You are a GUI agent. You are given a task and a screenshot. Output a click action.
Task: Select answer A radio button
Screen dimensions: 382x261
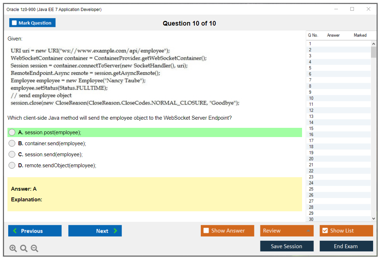(12, 132)
